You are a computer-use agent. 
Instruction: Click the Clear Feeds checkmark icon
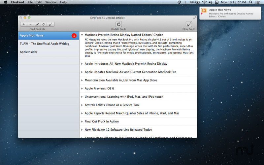coord(189,24)
